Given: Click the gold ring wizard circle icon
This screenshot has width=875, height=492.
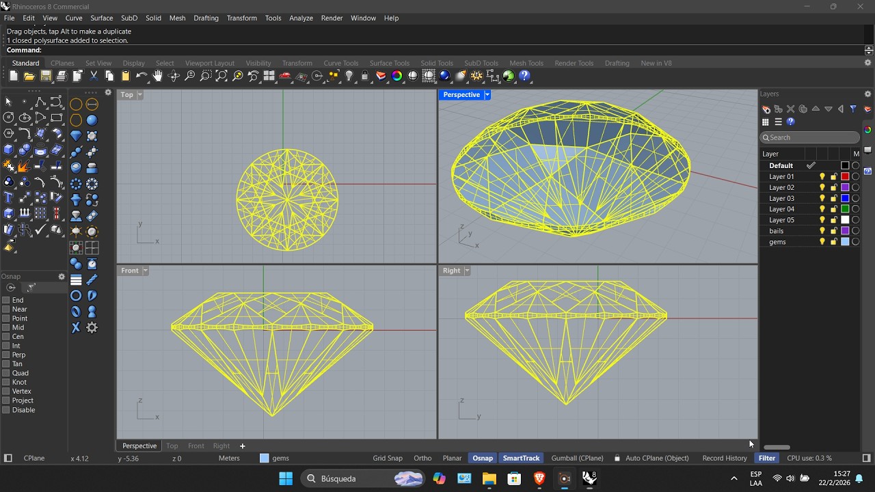Looking at the screenshot, I should pos(76,104).
